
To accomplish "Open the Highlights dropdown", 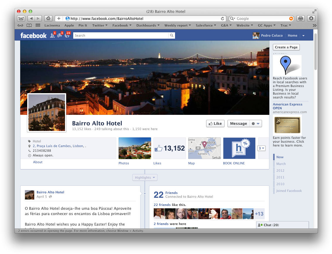I will (145, 177).
